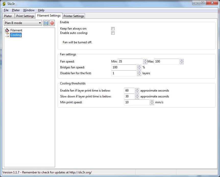Viewport: 220px width, 177px height.
Task: Decrease Min print speed with down arrow
Action: 152,104
